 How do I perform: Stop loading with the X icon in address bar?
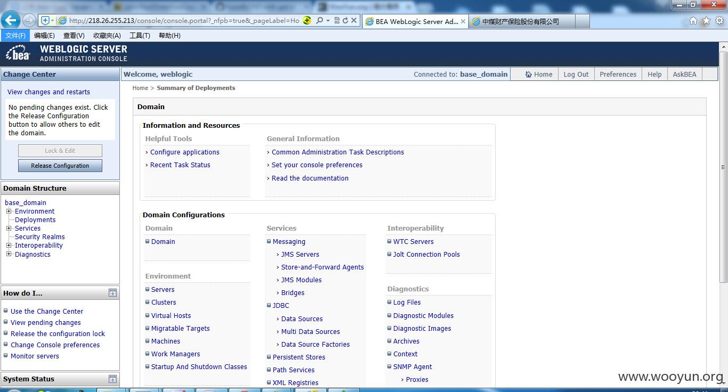(x=354, y=21)
